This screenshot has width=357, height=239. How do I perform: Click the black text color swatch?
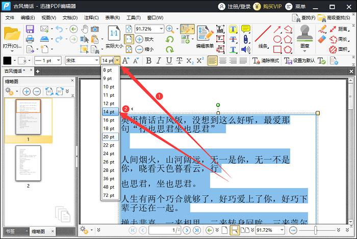tap(8, 61)
